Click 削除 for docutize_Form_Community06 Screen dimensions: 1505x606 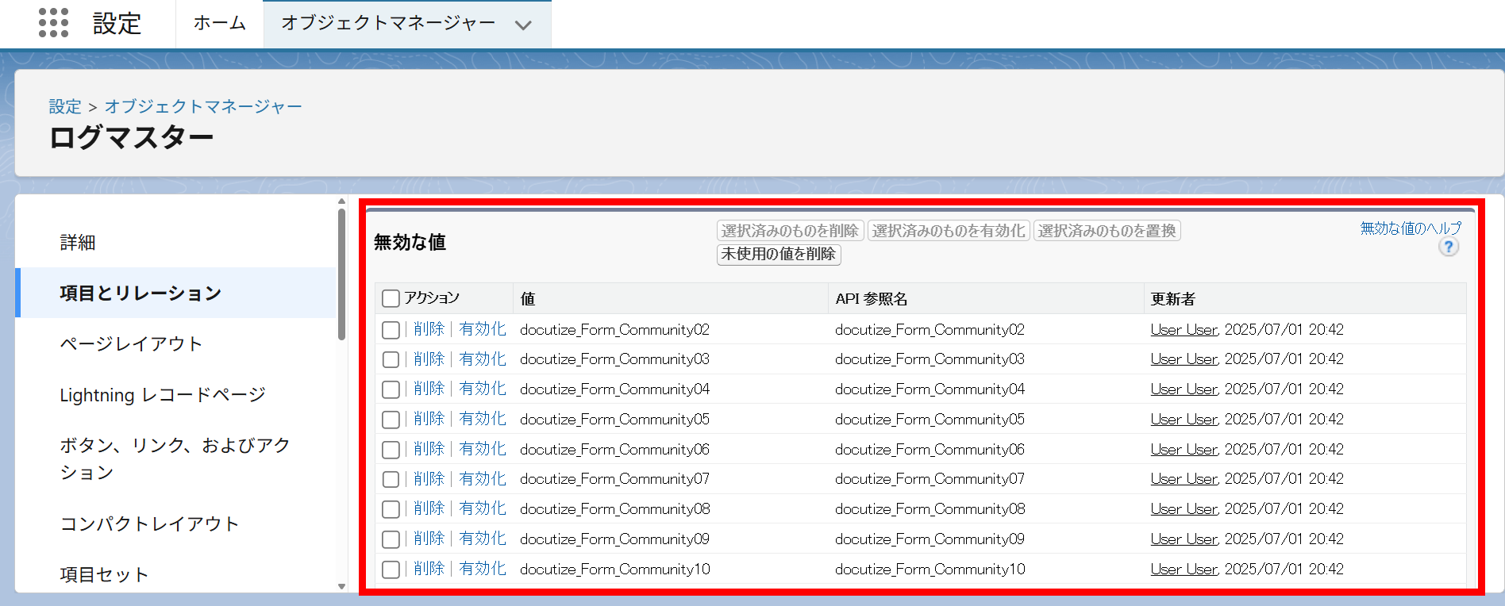tap(429, 449)
